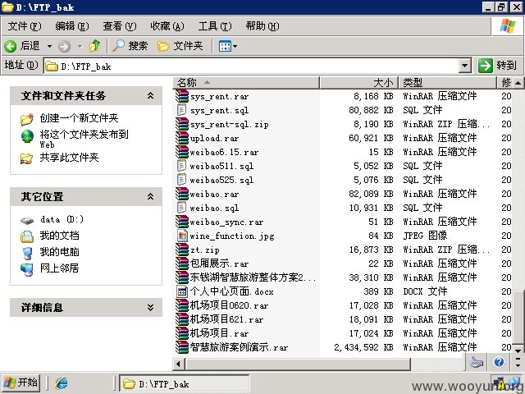525x394 pixels.
Task: Open the Back button history dropdown
Action: click(x=49, y=46)
